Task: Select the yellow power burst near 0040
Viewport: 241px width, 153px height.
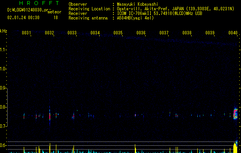Action: point(235,148)
